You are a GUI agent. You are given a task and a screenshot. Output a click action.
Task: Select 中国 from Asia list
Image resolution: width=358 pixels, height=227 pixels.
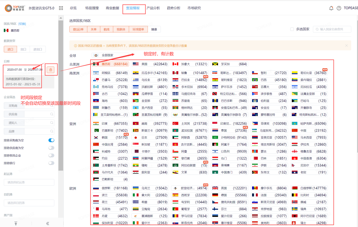coord(309,131)
